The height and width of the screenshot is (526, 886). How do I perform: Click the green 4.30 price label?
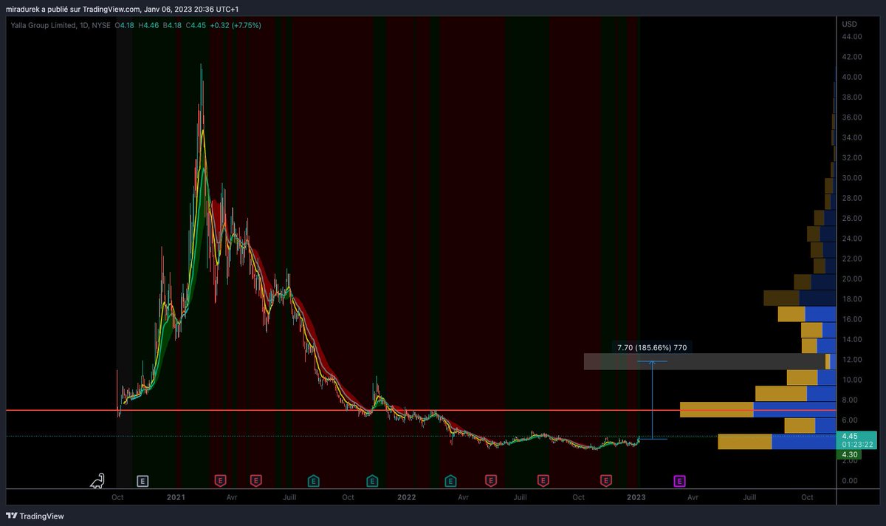tap(849, 455)
